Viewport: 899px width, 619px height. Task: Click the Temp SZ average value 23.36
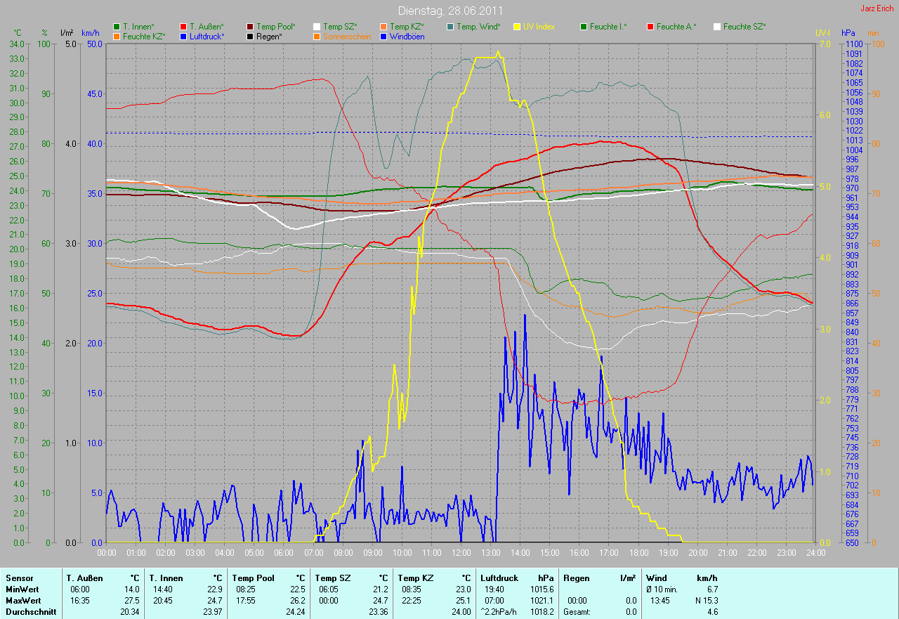coord(378,612)
